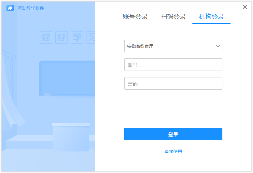
Task: Select the 机构登录 tab
Action: 211,17
